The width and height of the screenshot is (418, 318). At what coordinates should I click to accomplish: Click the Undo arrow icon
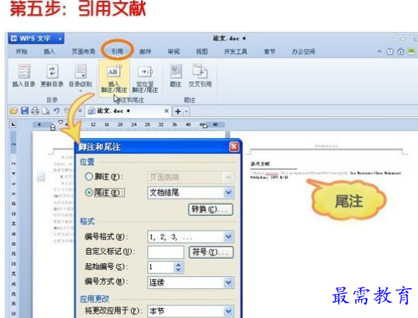[56, 110]
